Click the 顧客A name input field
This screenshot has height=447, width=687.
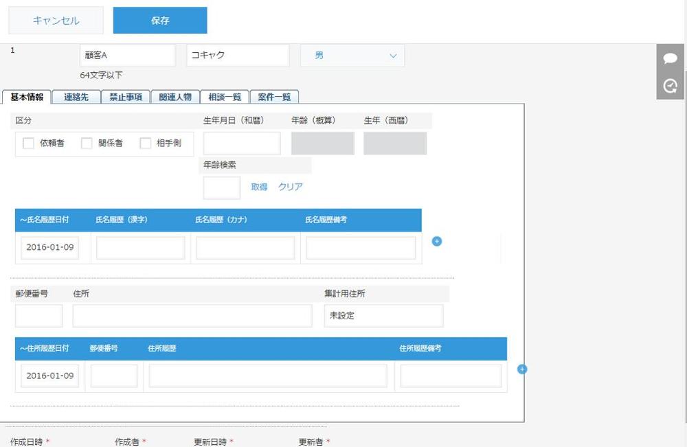(x=127, y=55)
